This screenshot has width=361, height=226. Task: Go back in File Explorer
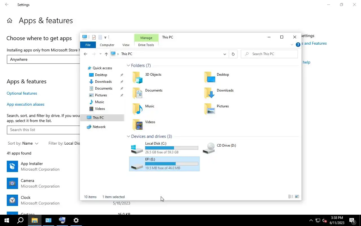(x=85, y=54)
